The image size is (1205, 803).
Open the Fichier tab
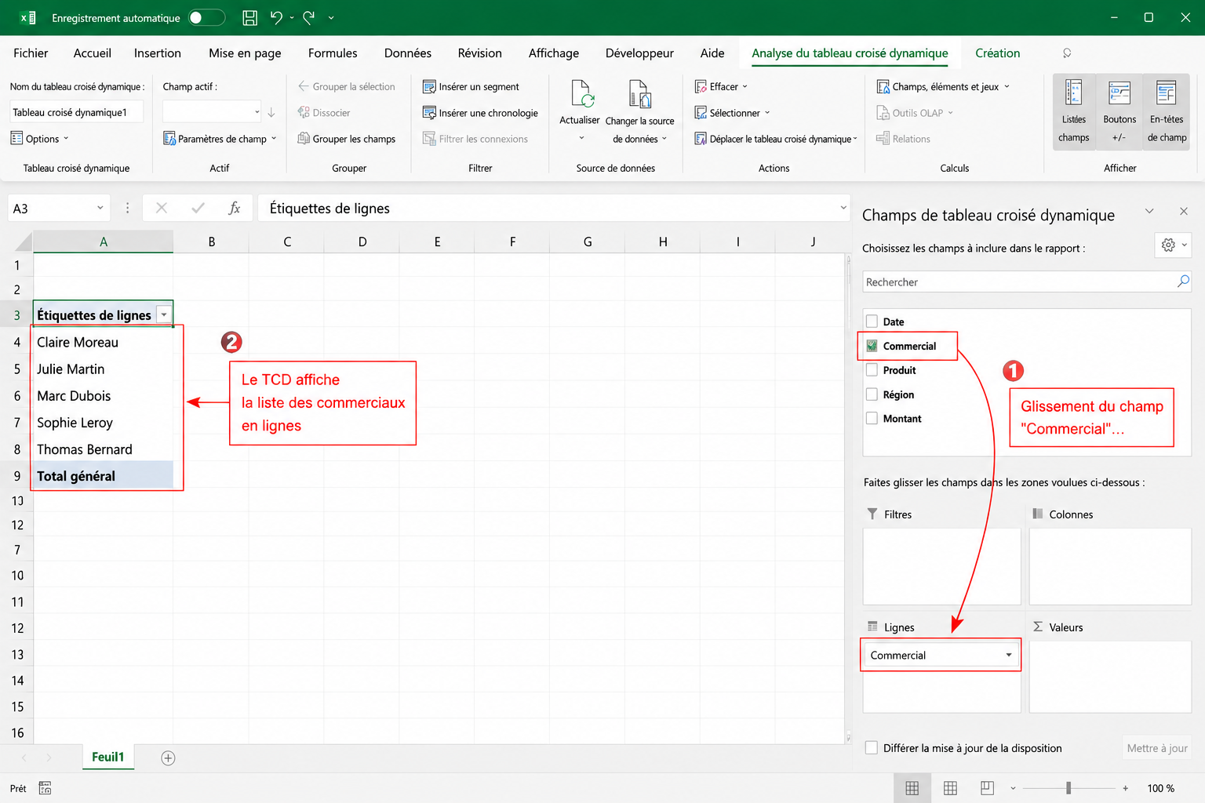31,53
